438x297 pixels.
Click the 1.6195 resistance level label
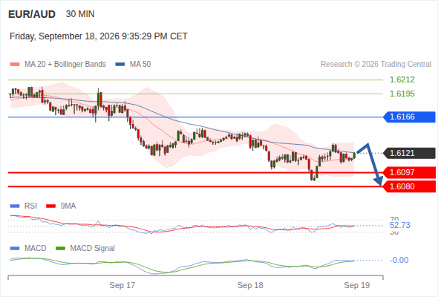pos(402,94)
